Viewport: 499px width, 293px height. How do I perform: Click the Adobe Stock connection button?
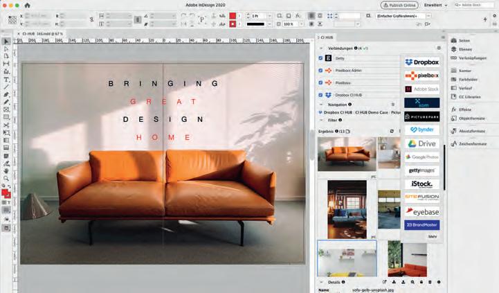point(422,89)
